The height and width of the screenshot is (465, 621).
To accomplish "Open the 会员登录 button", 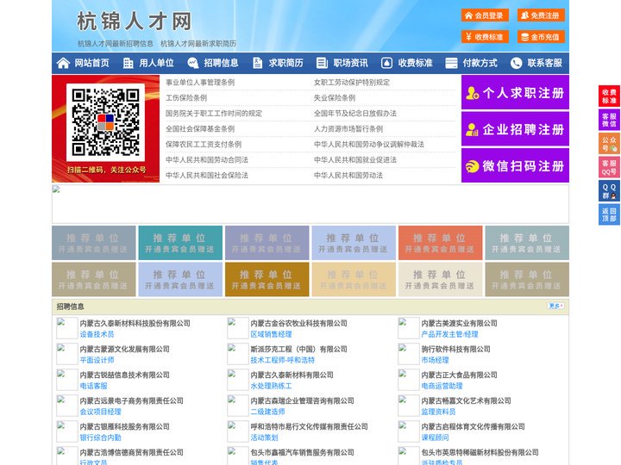I will [x=485, y=15].
